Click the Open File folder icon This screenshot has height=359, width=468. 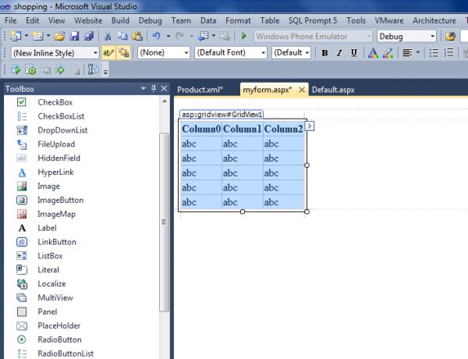click(60, 36)
